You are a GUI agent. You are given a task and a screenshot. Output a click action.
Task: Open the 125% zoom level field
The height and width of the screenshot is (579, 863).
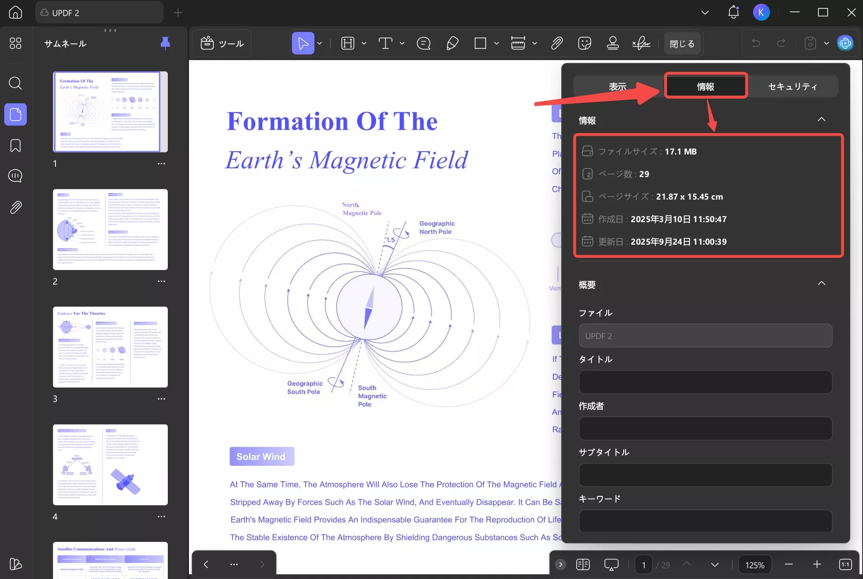755,565
